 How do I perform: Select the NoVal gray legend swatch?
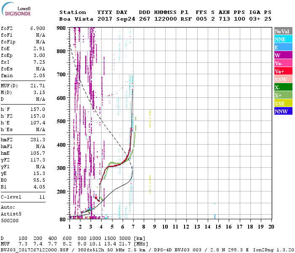tap(283, 31)
